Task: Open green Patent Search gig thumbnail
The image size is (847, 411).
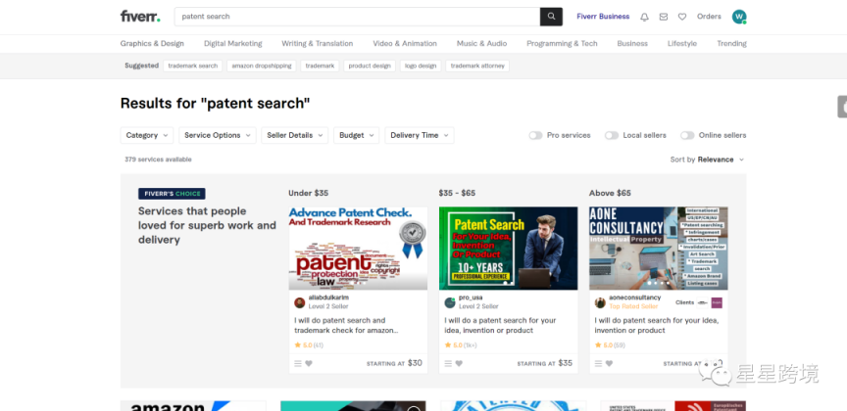Action: pos(509,249)
